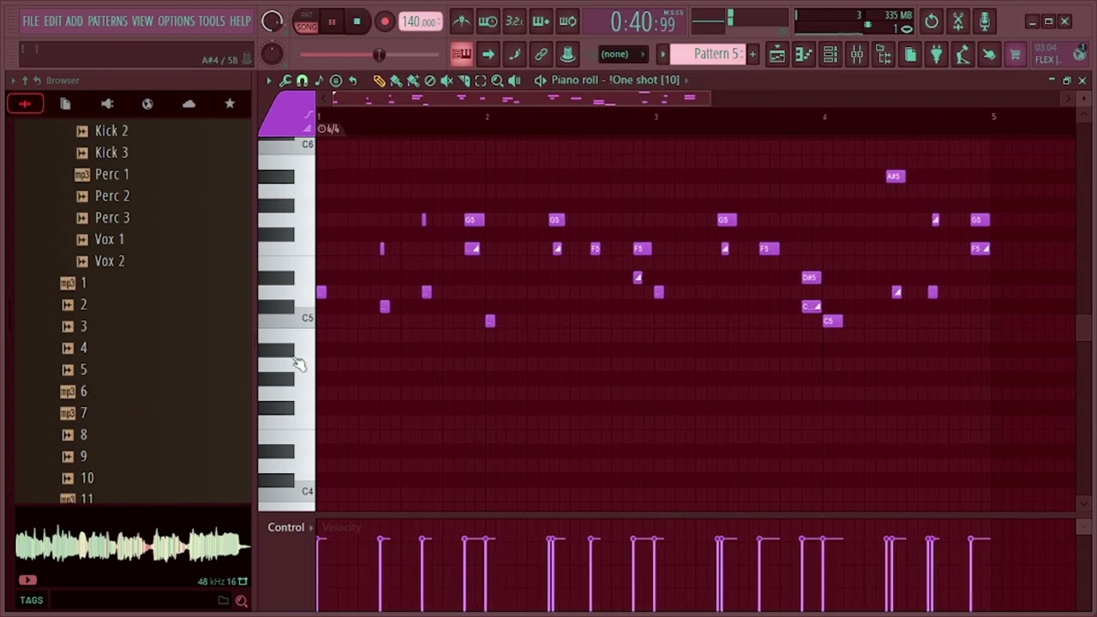Open the TOOLS menu

(x=212, y=21)
